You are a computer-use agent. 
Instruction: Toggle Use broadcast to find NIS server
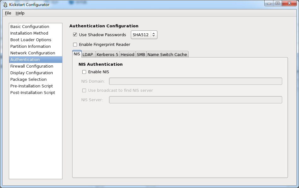(x=84, y=91)
